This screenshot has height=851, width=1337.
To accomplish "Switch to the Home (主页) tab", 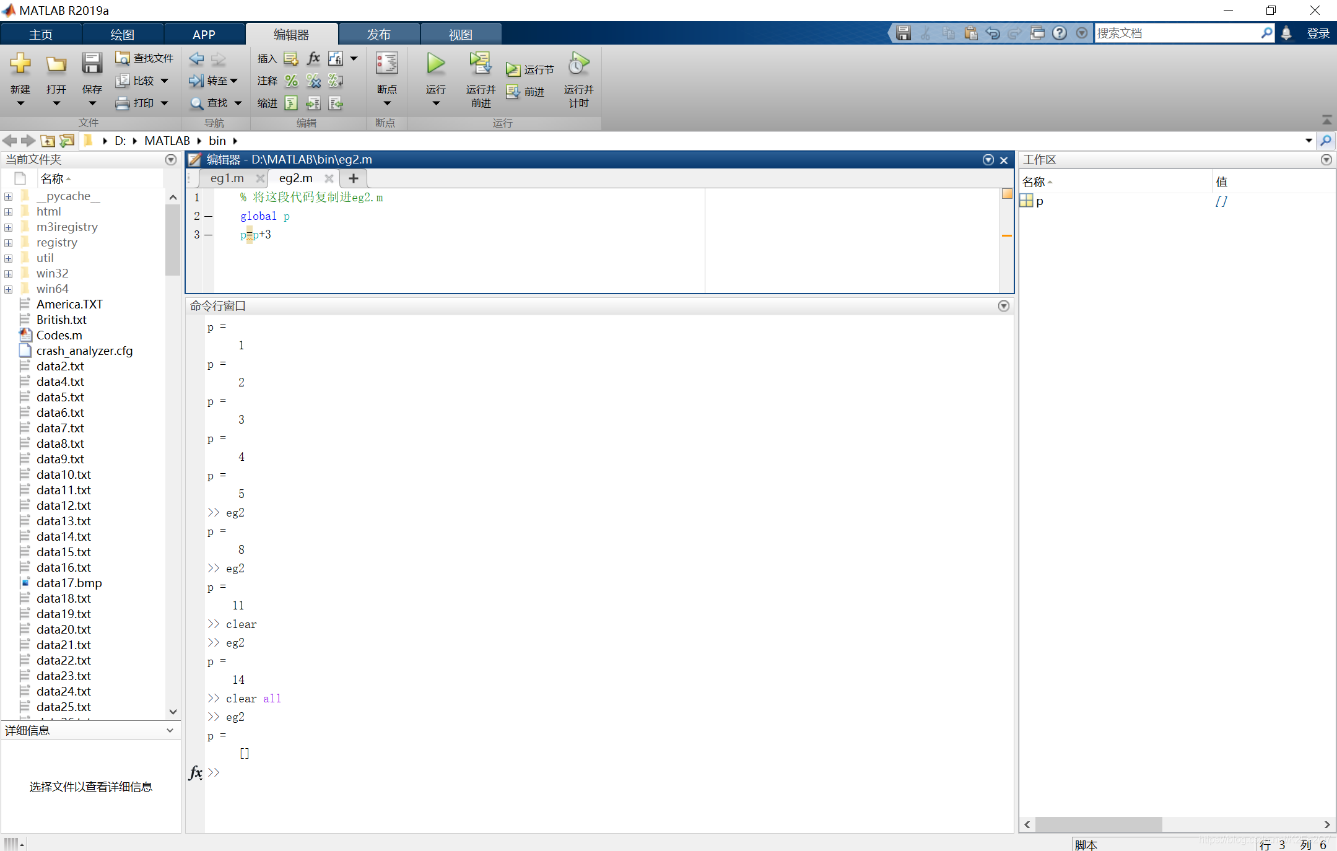I will (x=41, y=35).
